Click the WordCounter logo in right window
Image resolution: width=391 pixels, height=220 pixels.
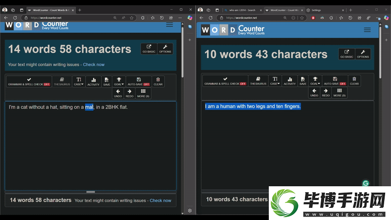[x=233, y=30]
